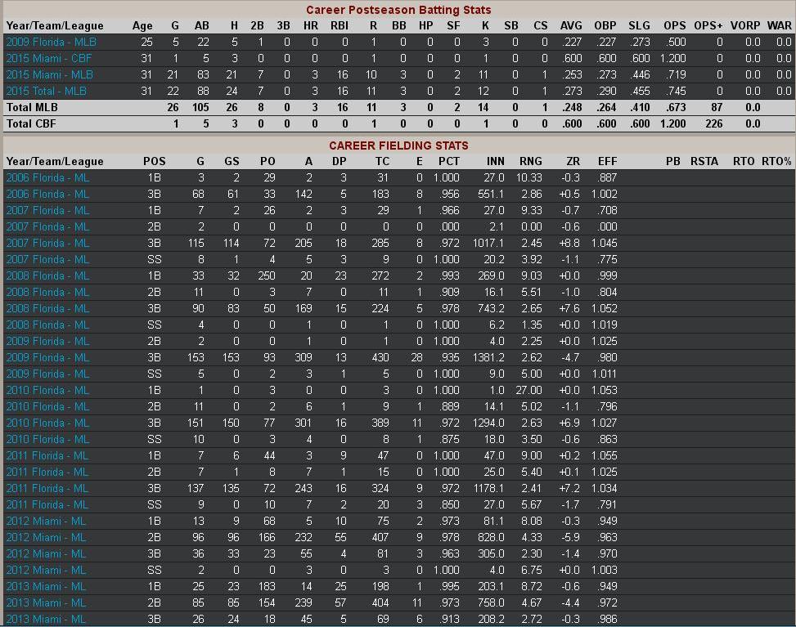Open 2006 Florida - ML link on 1B row
Viewport: 796px width, 627px height.
47,177
